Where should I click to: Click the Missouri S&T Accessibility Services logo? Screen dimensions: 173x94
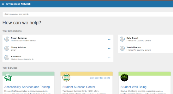click(8, 77)
